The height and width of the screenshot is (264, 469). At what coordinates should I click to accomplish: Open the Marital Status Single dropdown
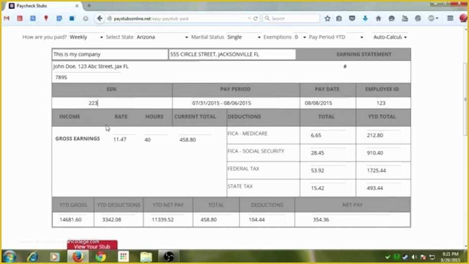point(243,37)
